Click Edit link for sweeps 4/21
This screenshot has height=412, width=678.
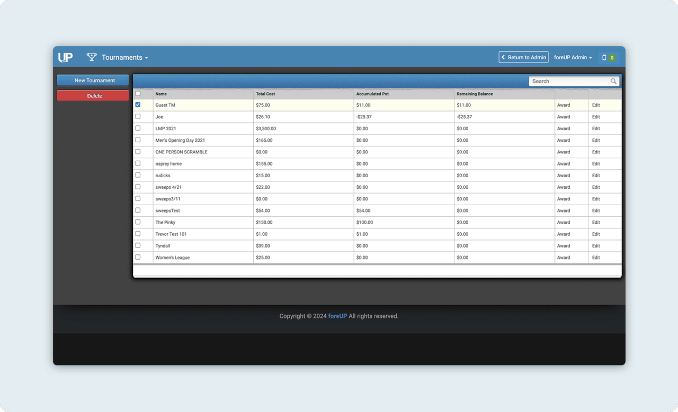click(596, 187)
